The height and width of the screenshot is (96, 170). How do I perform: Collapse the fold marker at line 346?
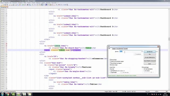point(6,44)
